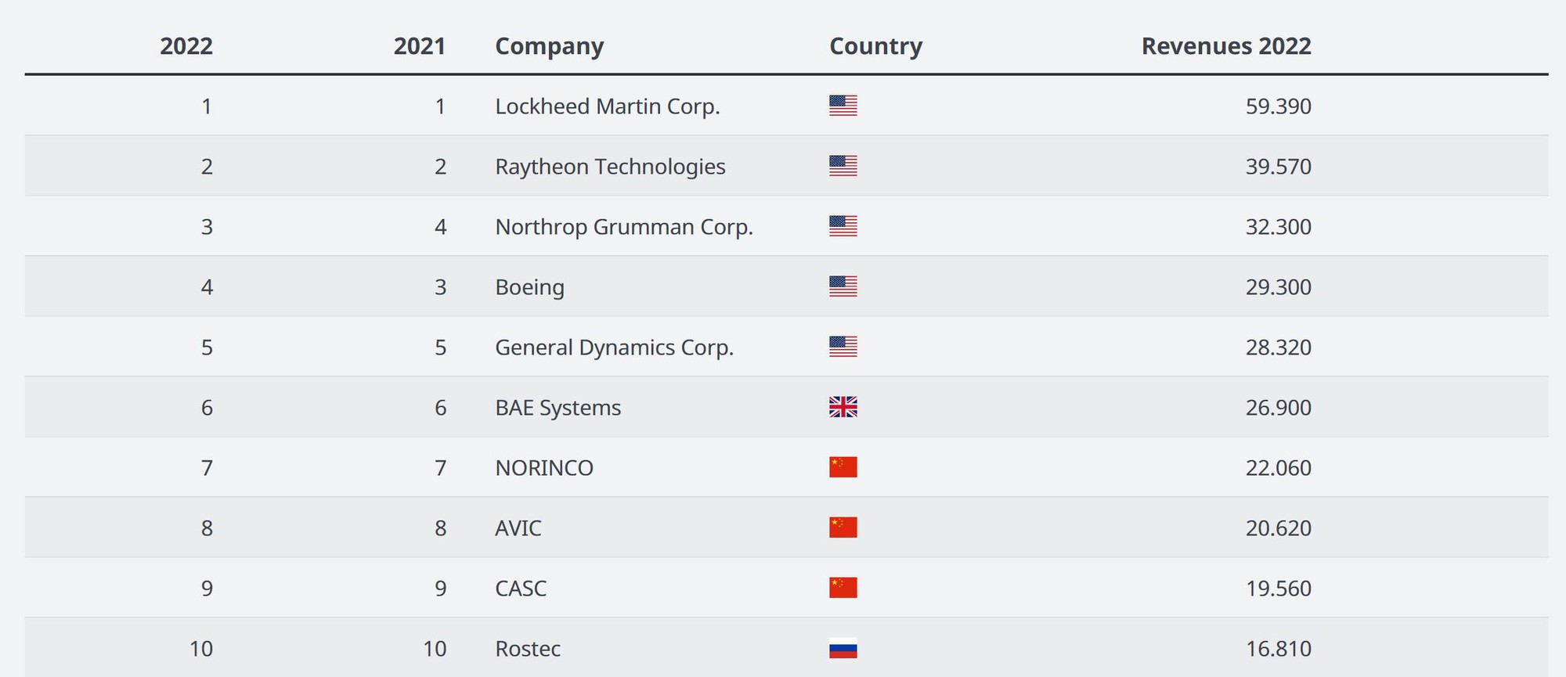
Task: Click Boeing's revenue value 29.300
Action: 1278,286
